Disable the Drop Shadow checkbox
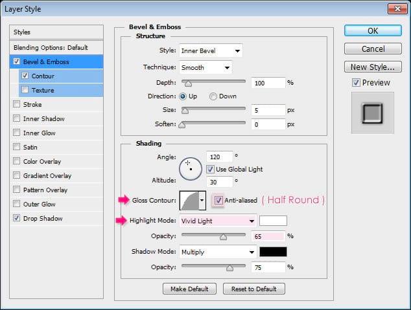Viewport: 411px width, 310px height. 16,217
